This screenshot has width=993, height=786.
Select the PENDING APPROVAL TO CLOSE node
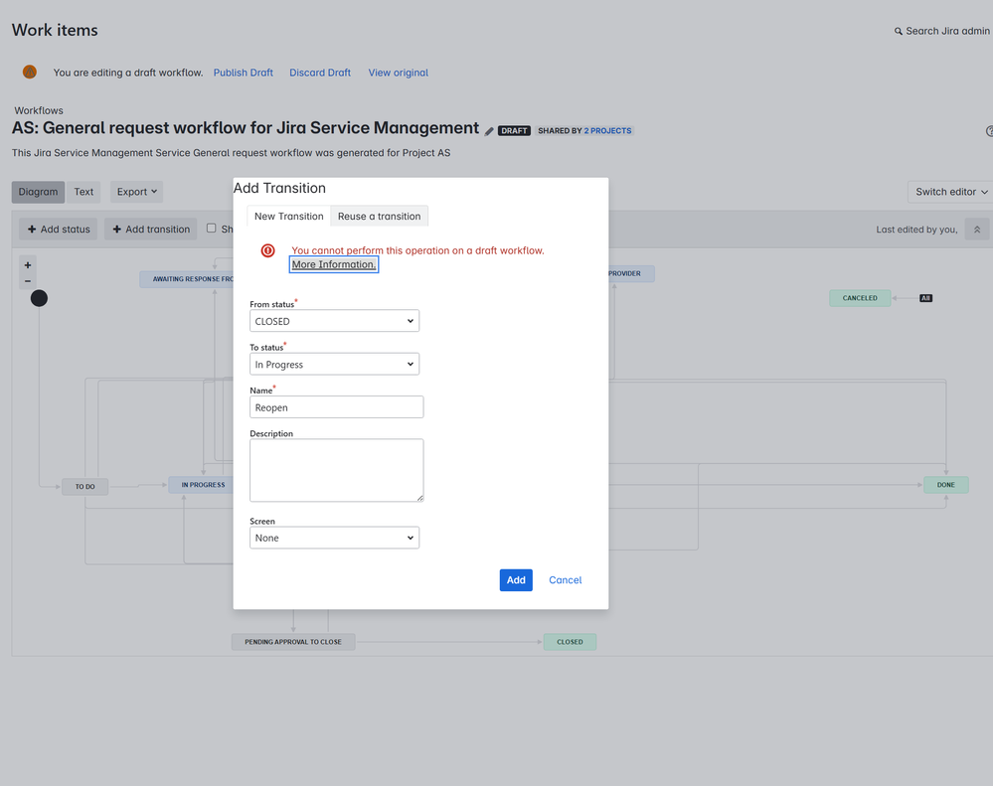(x=293, y=642)
